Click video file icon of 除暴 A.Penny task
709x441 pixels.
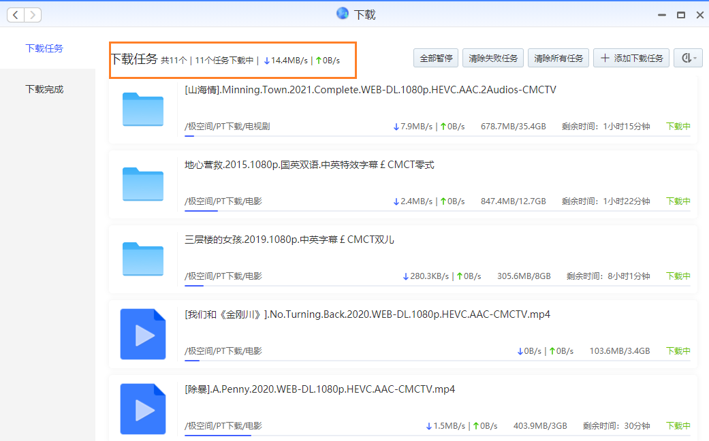coord(142,408)
